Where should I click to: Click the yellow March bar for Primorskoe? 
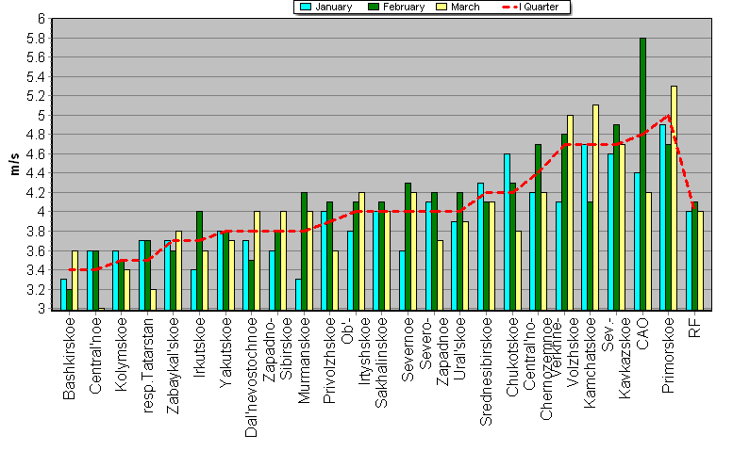(674, 199)
